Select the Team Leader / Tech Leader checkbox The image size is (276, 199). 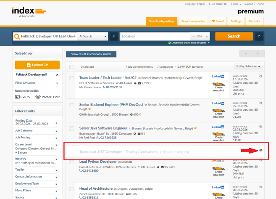pyautogui.click(x=72, y=78)
